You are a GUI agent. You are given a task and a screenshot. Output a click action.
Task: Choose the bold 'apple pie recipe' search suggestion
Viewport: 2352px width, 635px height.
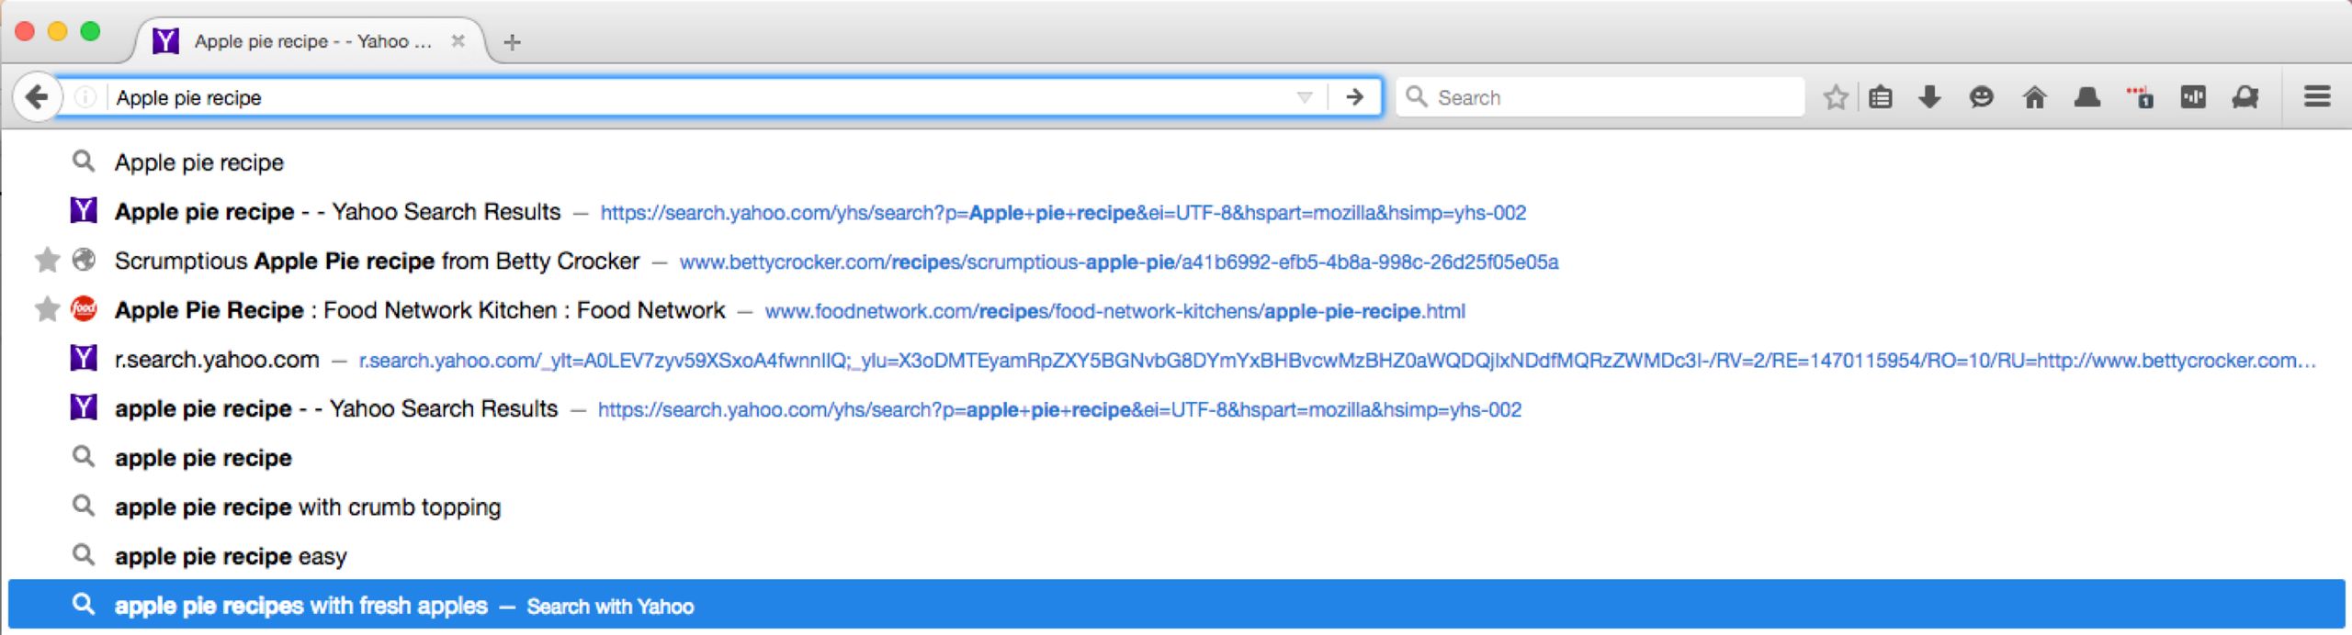[1176, 458]
